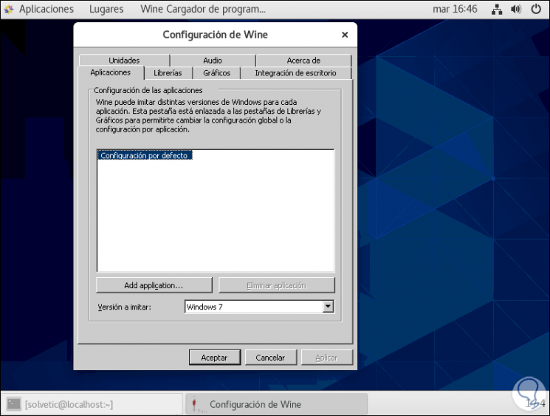This screenshot has width=550, height=416.
Task: Switch to the Acerca de tab
Action: pyautogui.click(x=303, y=61)
